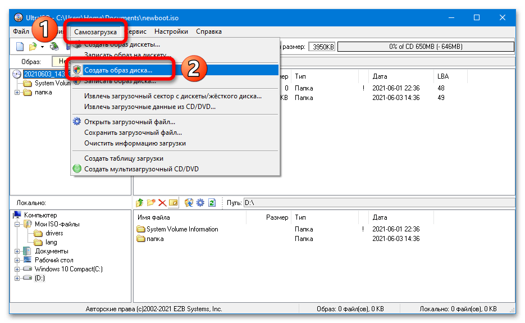The height and width of the screenshot is (323, 525).
Task: Select Документы in local tree
Action: (x=52, y=251)
